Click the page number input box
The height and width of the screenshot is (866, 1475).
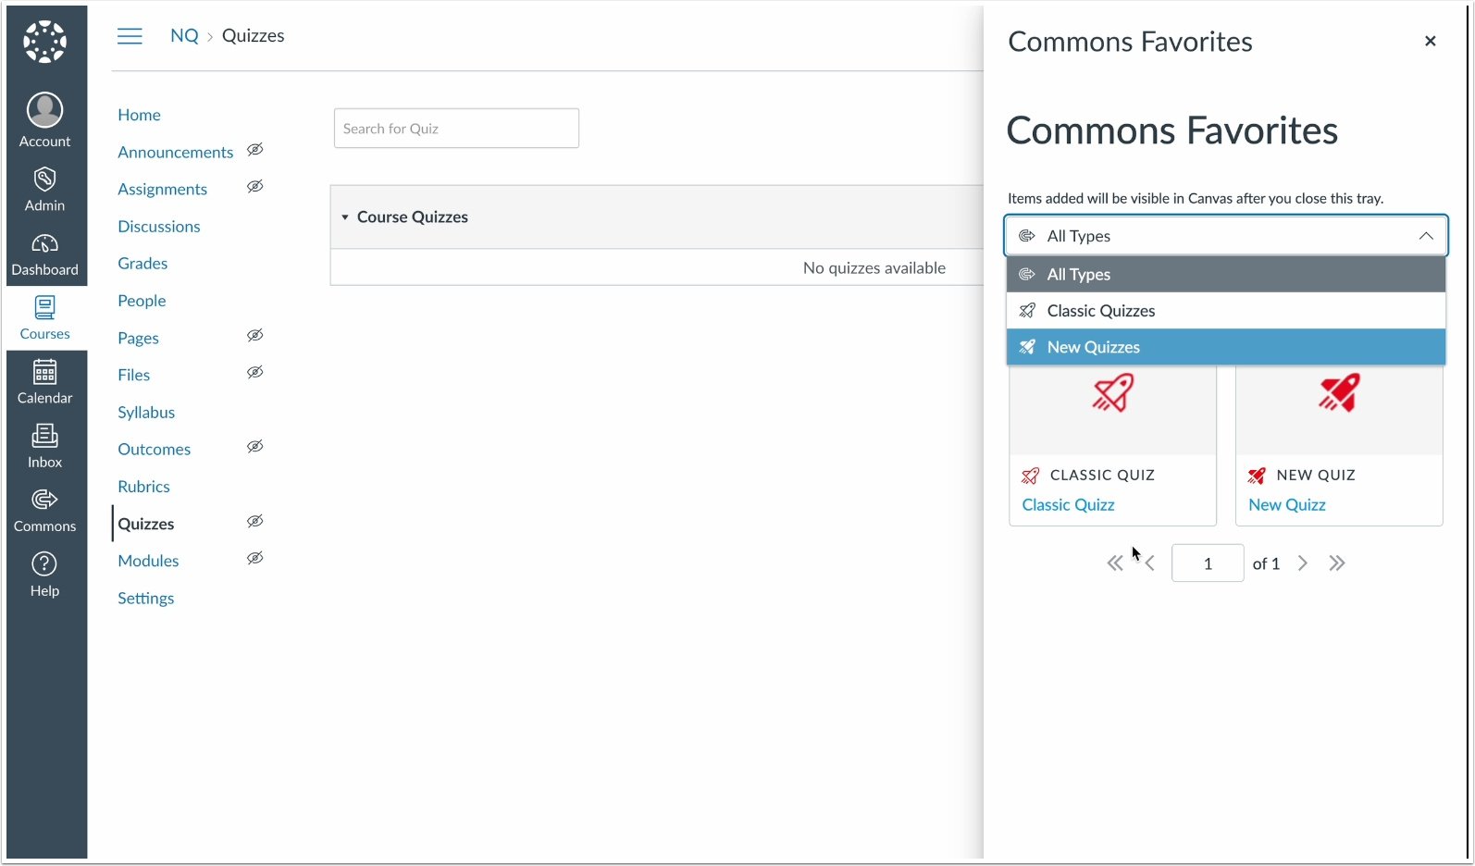tap(1208, 563)
